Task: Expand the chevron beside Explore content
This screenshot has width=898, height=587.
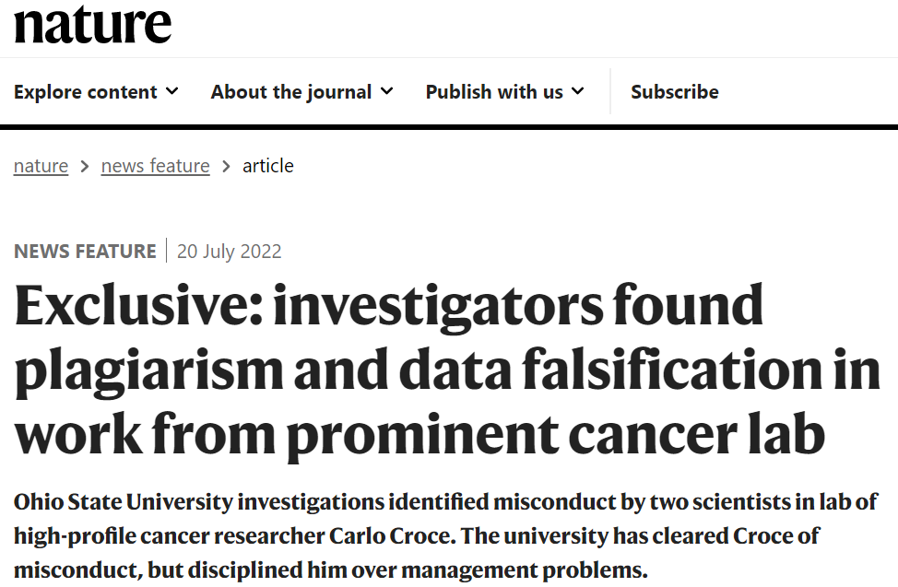Action: 172,91
